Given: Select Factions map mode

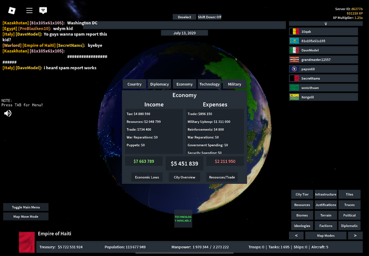Looking at the screenshot, I should coord(326,226).
